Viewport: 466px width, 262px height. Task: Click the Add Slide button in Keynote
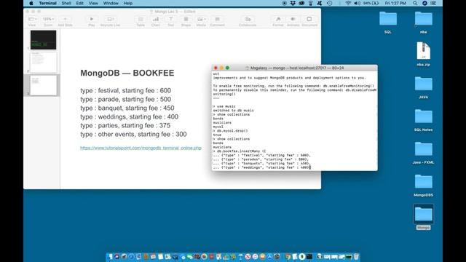pyautogui.click(x=65, y=19)
